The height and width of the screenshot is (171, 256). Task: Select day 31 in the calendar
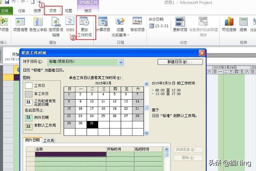(x=92, y=124)
